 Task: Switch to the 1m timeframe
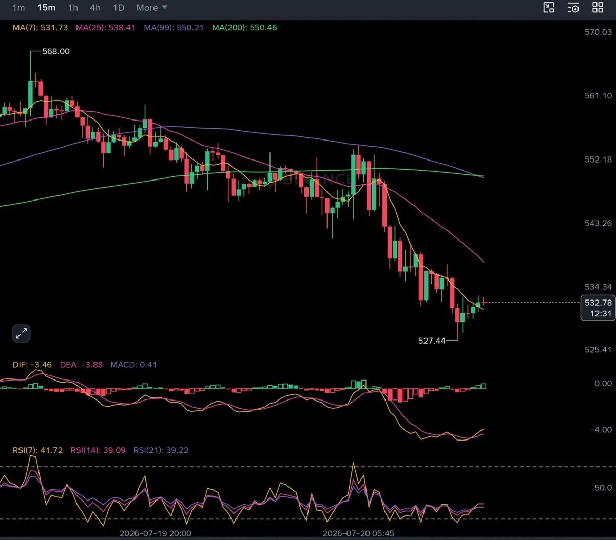coord(18,8)
